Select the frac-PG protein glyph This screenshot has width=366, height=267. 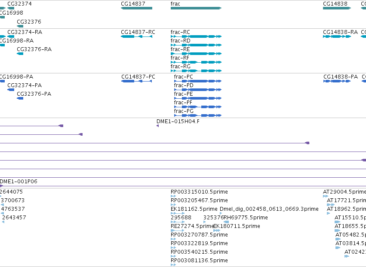pyautogui.click(x=198, y=115)
